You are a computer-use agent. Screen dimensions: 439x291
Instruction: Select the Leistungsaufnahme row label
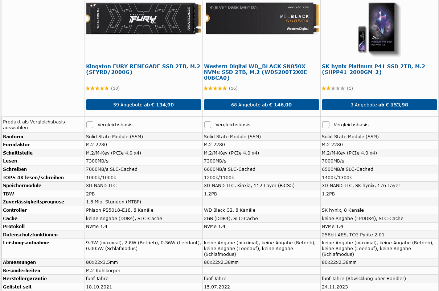tap(26, 242)
